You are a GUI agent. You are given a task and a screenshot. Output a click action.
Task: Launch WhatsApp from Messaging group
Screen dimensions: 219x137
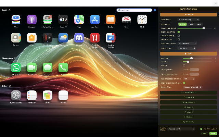point(16,67)
